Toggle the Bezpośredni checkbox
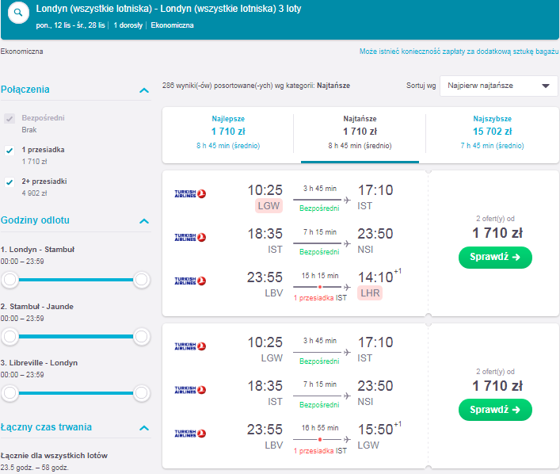This screenshot has height=474, width=560. [10, 118]
